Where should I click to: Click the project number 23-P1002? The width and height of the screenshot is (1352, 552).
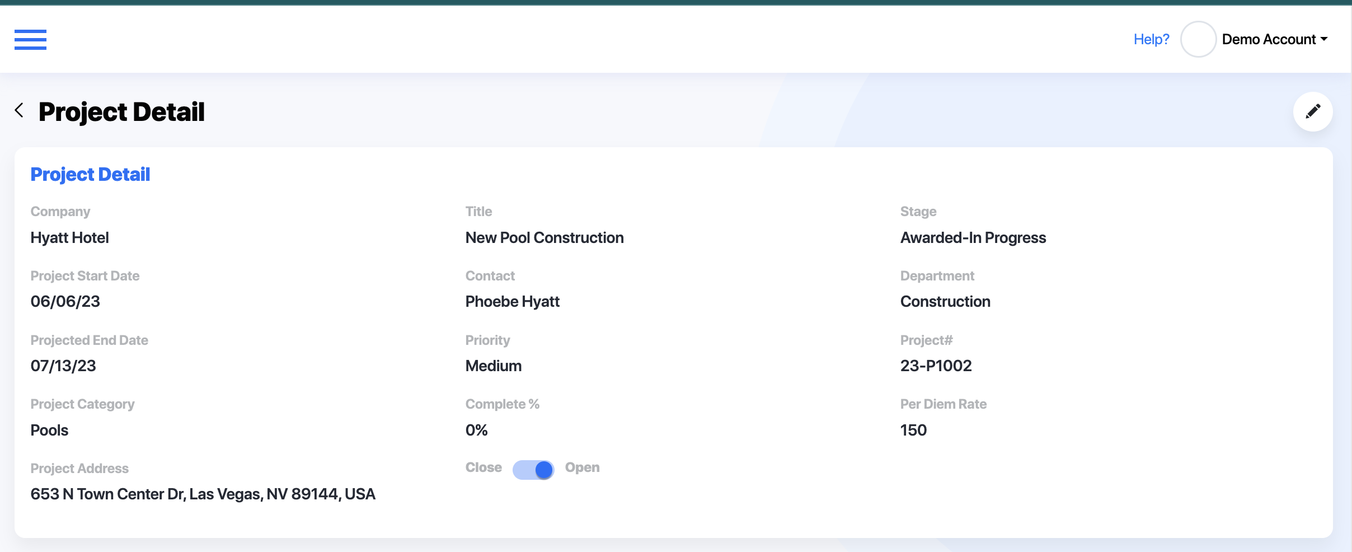936,366
